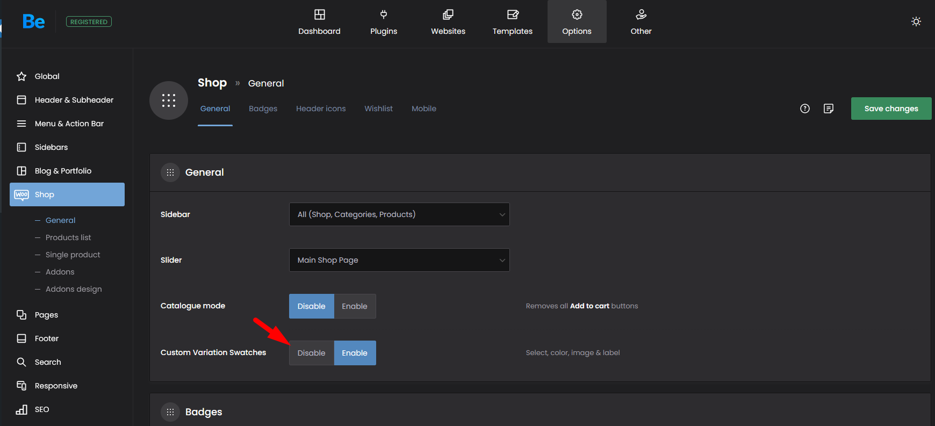Open Websites from top navigation

click(448, 22)
